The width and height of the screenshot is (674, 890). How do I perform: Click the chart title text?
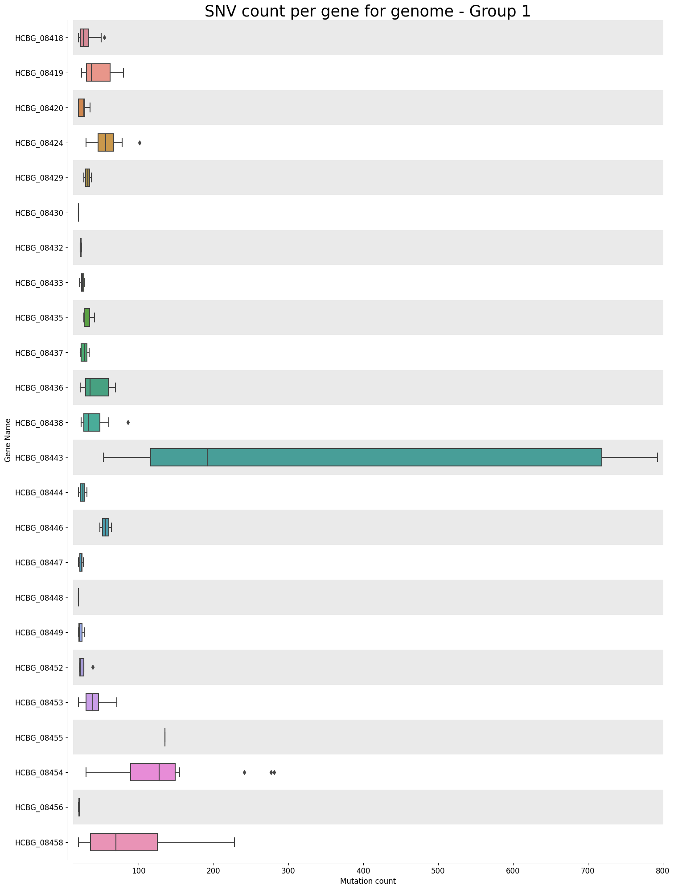click(368, 11)
